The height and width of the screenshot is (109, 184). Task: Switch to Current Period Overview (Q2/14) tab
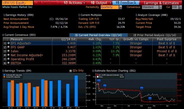click(x=98, y=35)
